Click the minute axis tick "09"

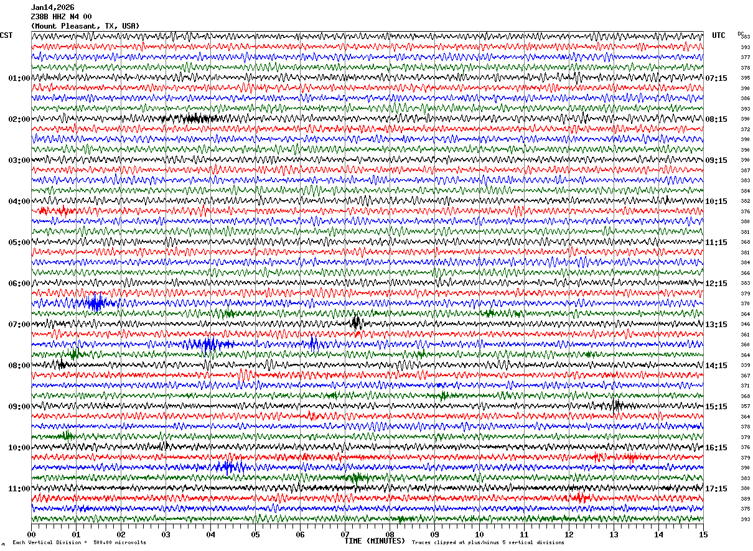(x=434, y=534)
